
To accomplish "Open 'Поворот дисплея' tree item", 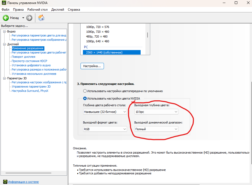I will (x=23, y=57).
